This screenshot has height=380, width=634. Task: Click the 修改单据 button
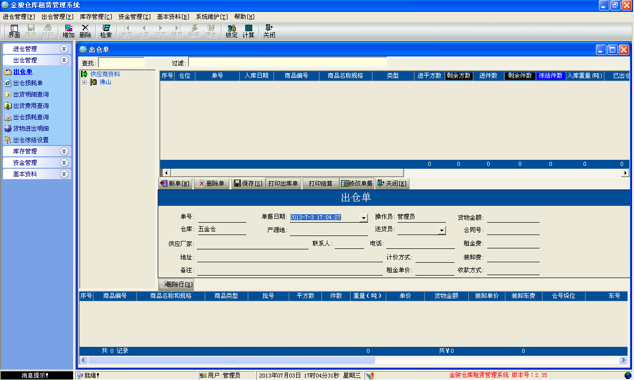pos(357,184)
